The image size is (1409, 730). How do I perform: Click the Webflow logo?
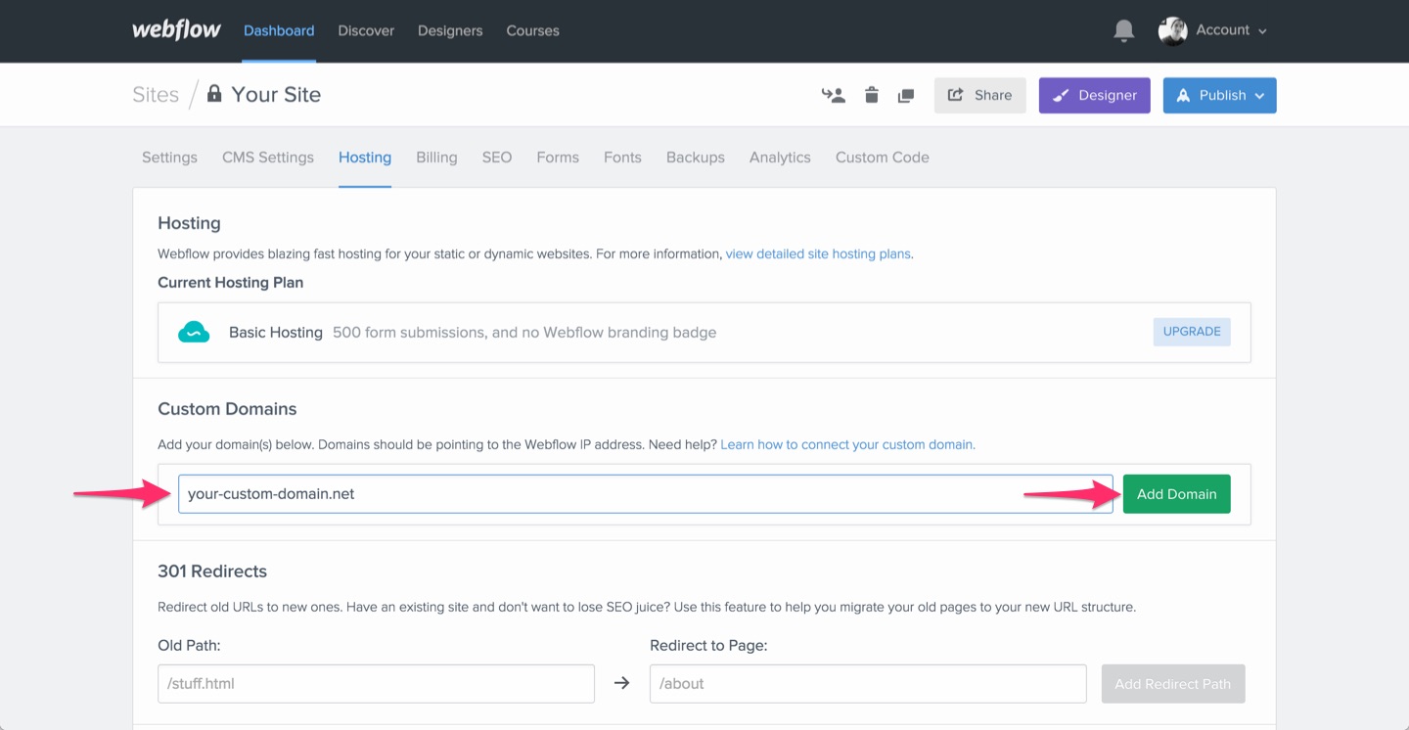point(177,30)
